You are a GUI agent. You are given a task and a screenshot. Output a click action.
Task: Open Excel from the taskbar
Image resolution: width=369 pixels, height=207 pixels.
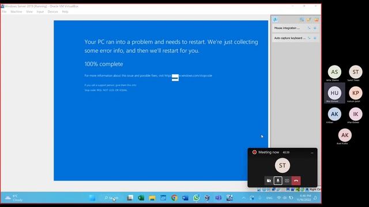[x=141, y=198]
